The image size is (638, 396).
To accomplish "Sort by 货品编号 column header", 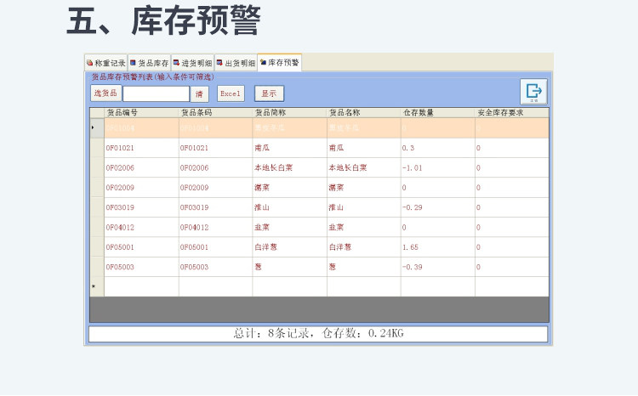I will 141,113.
